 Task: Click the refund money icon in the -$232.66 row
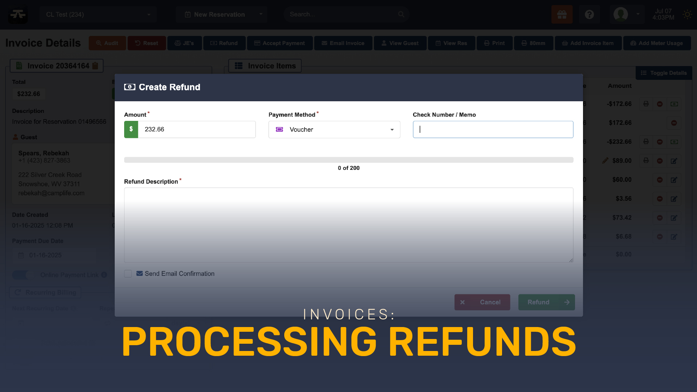[674, 142]
